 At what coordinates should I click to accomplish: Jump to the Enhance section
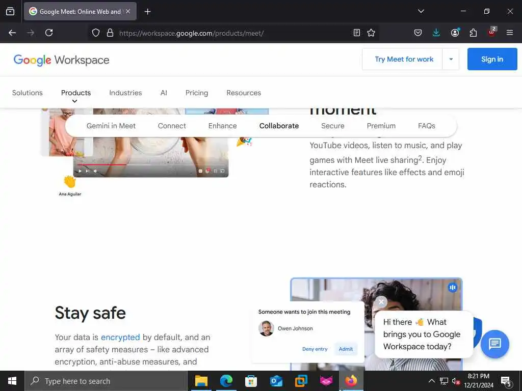222,126
